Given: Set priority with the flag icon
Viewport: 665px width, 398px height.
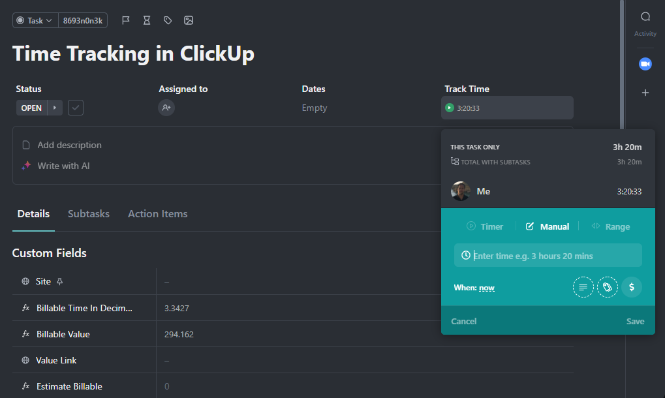Looking at the screenshot, I should pyautogui.click(x=126, y=20).
